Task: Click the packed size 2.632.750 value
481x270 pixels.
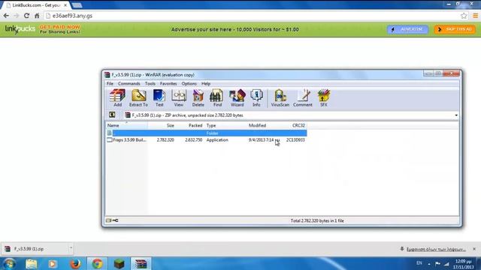Action: (194, 140)
